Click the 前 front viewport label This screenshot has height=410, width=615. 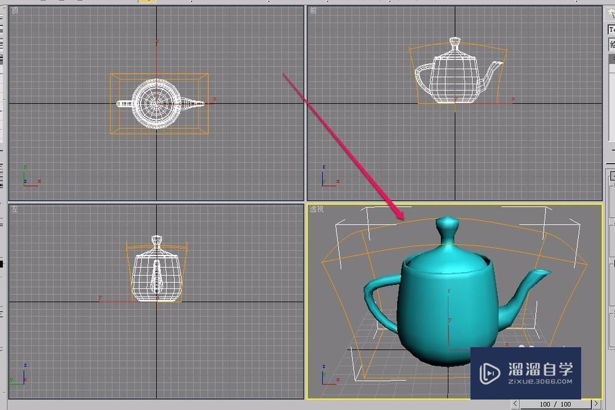point(313,10)
